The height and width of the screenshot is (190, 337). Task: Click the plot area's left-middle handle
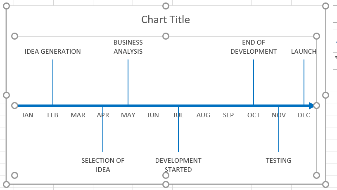tap(15, 106)
